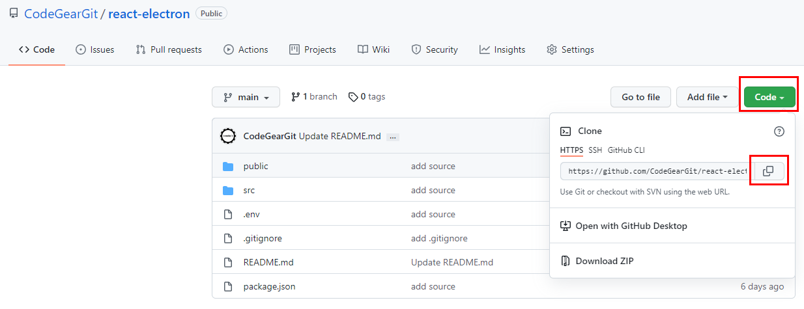804x309 pixels.
Task: Open the .gitignore file
Action: tap(263, 238)
